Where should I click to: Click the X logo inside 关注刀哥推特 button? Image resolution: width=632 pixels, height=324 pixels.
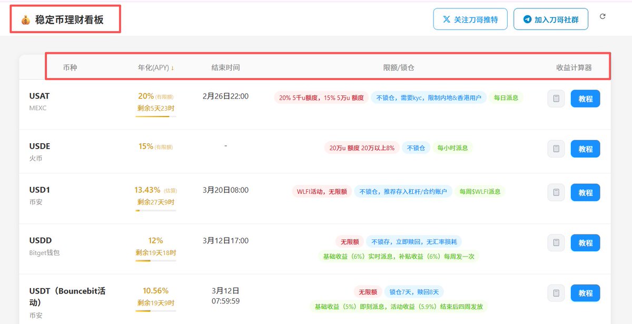(x=447, y=18)
